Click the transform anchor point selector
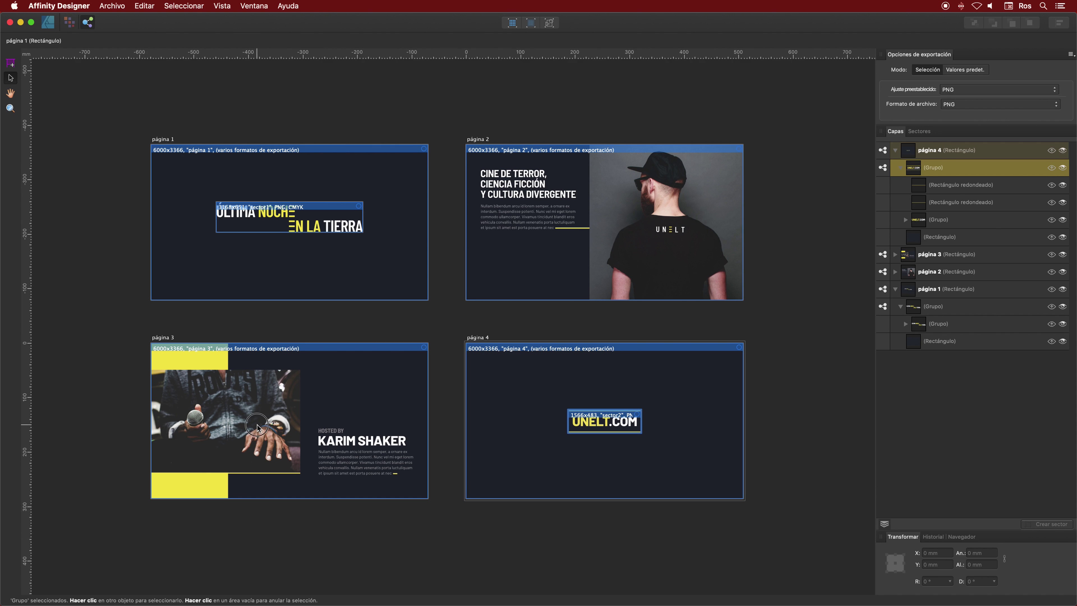 [x=895, y=563]
